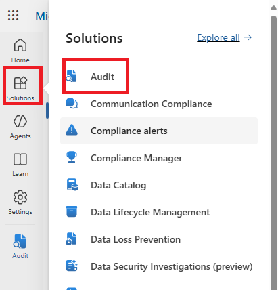The height and width of the screenshot is (290, 278).
Task: Select Compliance alerts in the Solutions flyout
Action: pyautogui.click(x=159, y=131)
